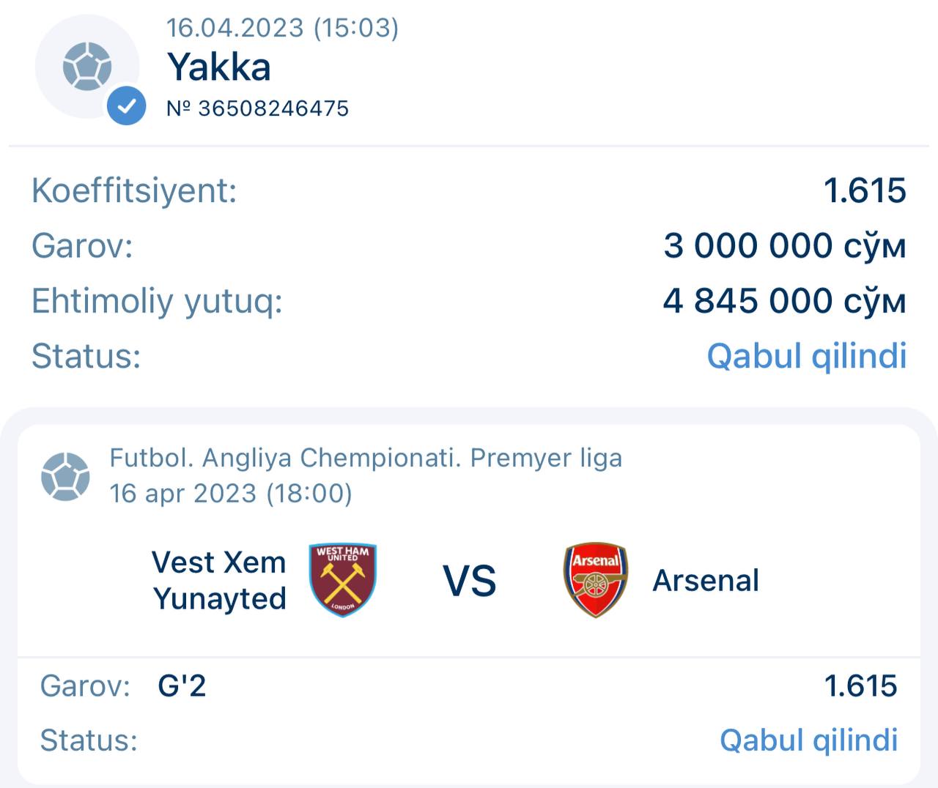Viewport: 938px width, 788px height.
Task: Click the 16 apr 2023 (18:00) match date
Action: [231, 494]
